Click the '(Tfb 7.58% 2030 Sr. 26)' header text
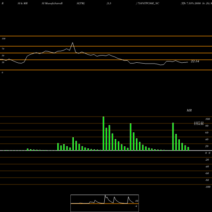This screenshot has width=212, height=212. [195, 3]
